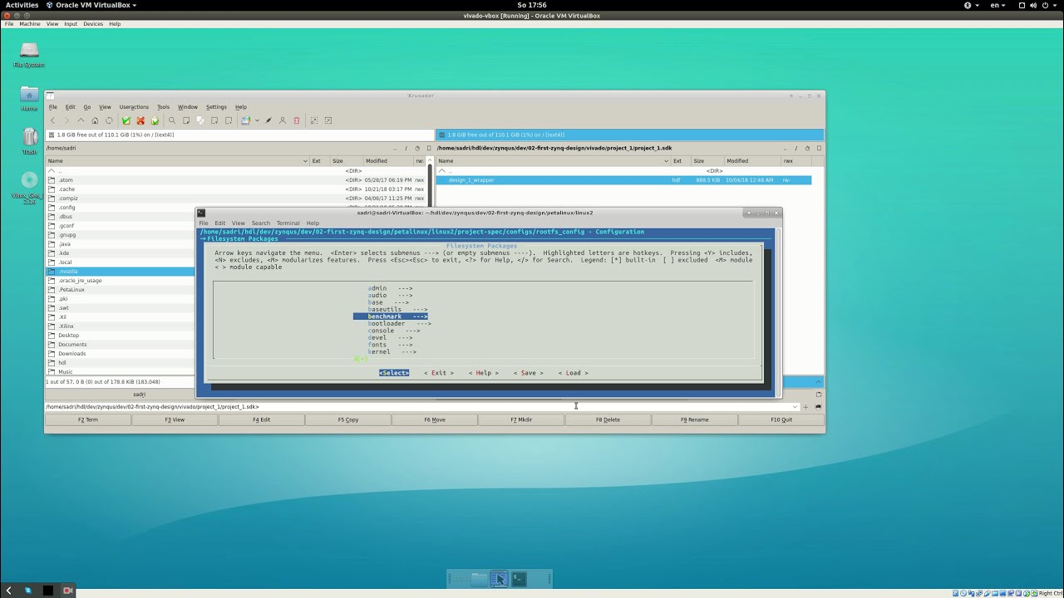
Task: Click F10 Quit button
Action: point(781,419)
